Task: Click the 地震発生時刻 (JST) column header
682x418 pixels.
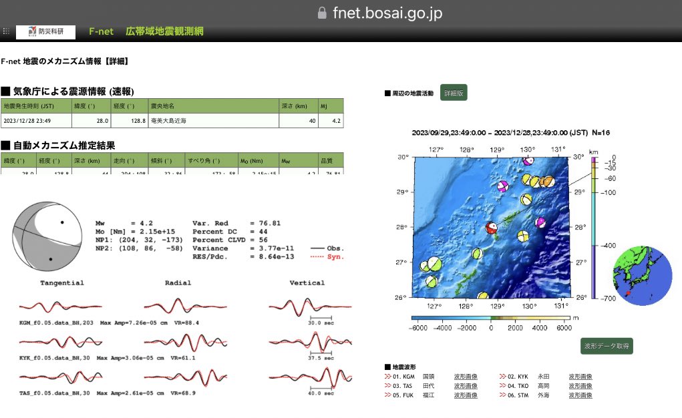Action: click(x=36, y=106)
